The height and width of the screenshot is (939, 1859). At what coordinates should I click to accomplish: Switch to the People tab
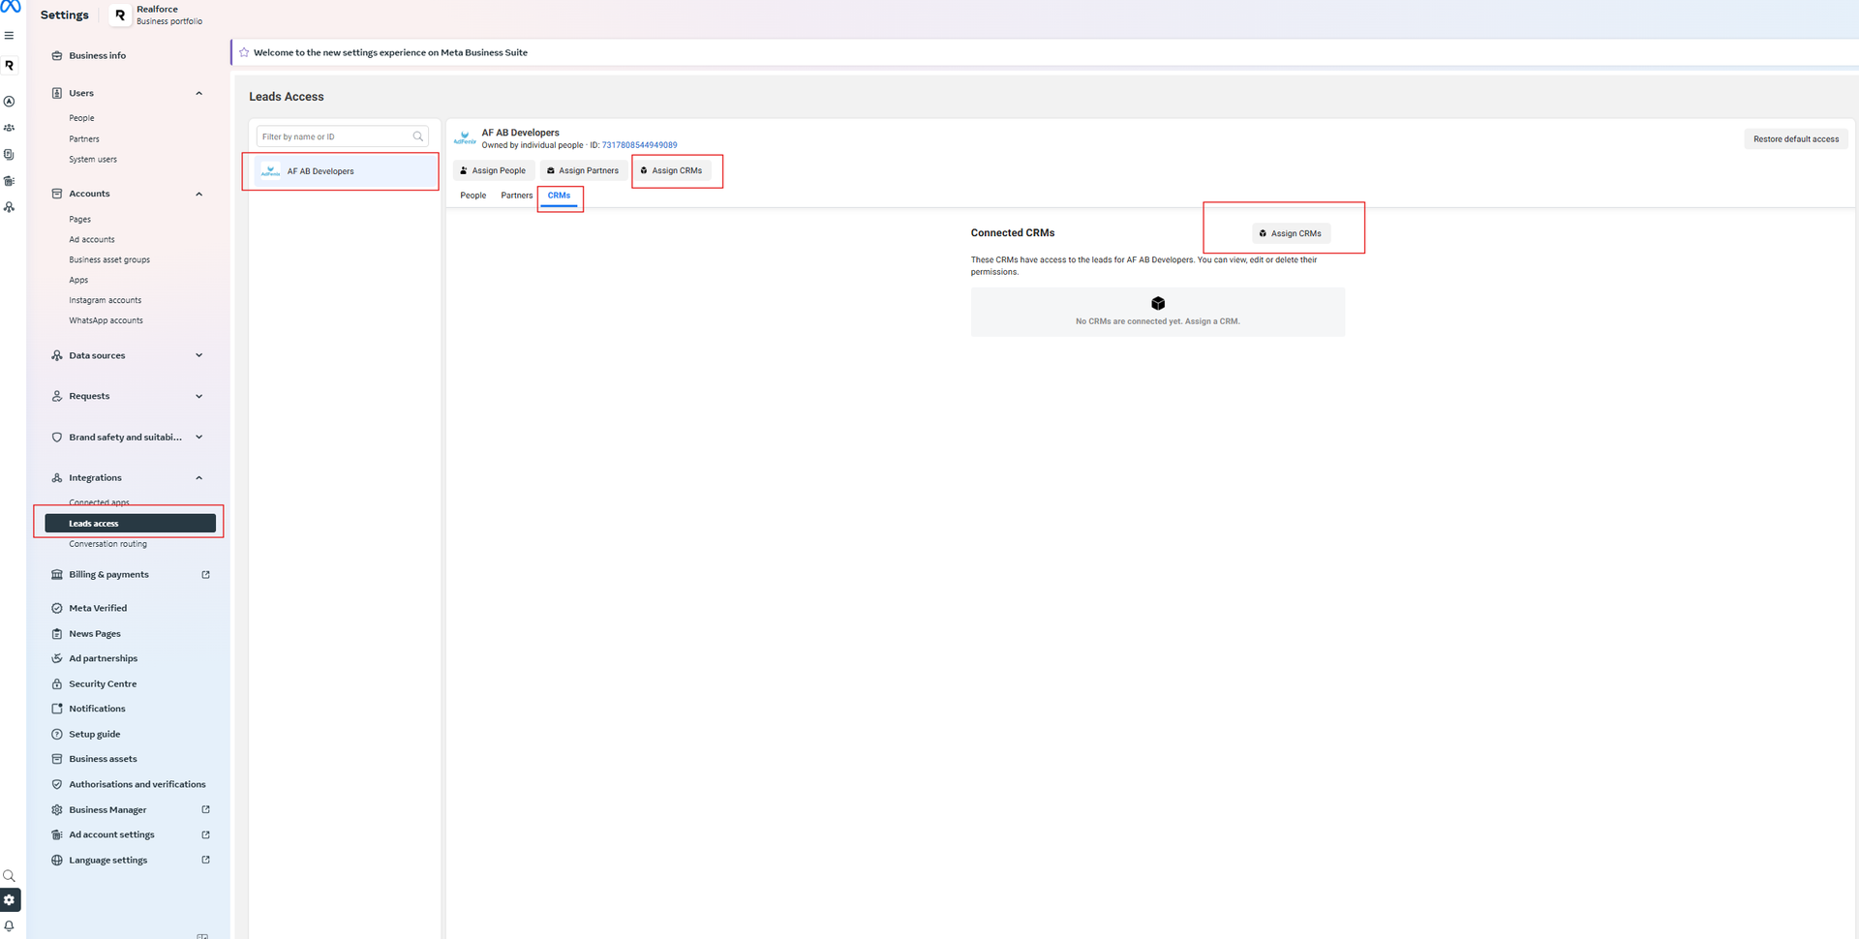click(473, 196)
